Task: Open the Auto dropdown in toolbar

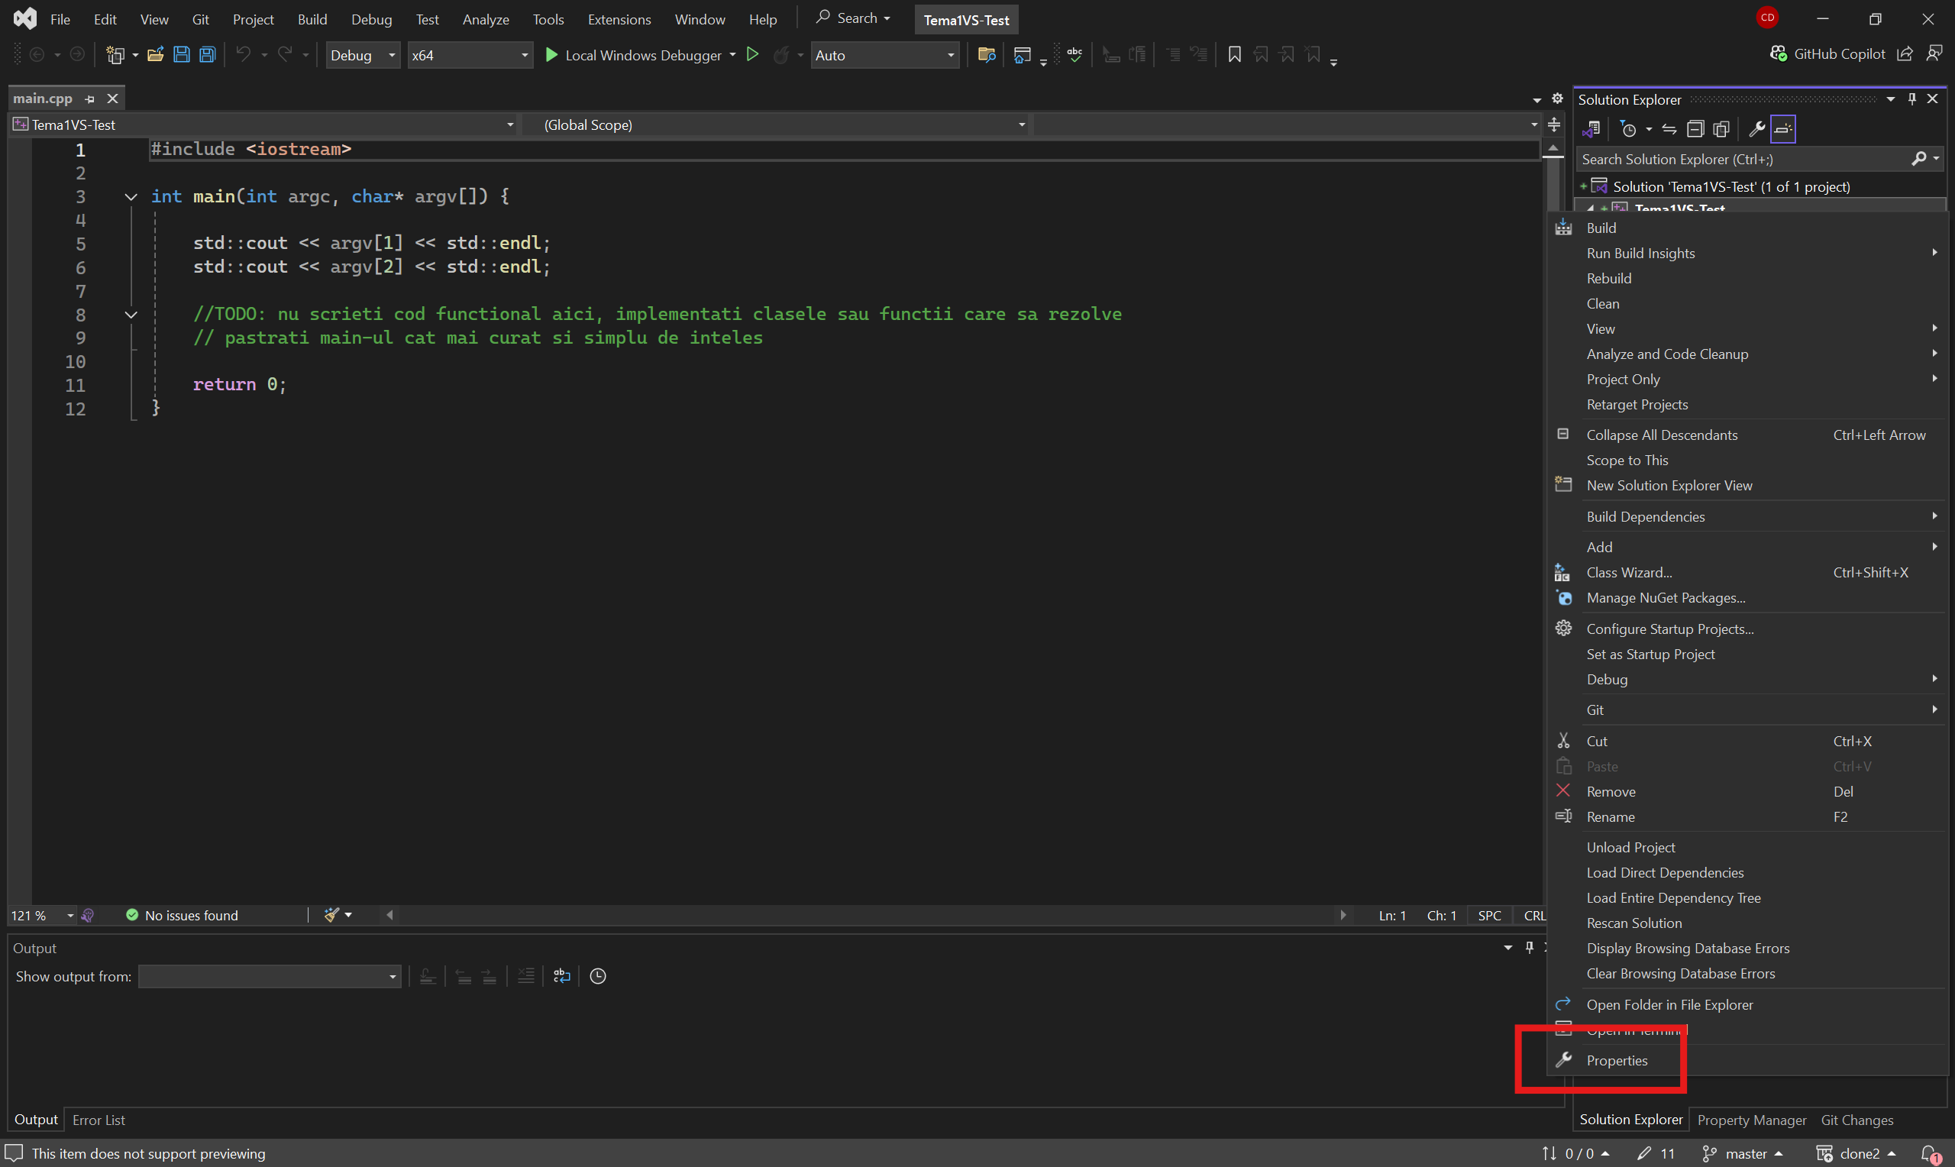Action: (884, 55)
